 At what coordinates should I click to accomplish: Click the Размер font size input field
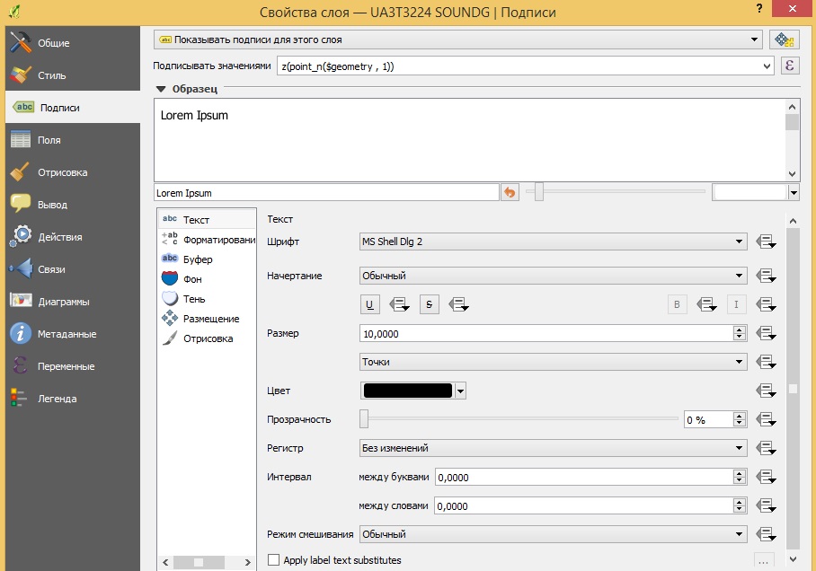pos(545,333)
